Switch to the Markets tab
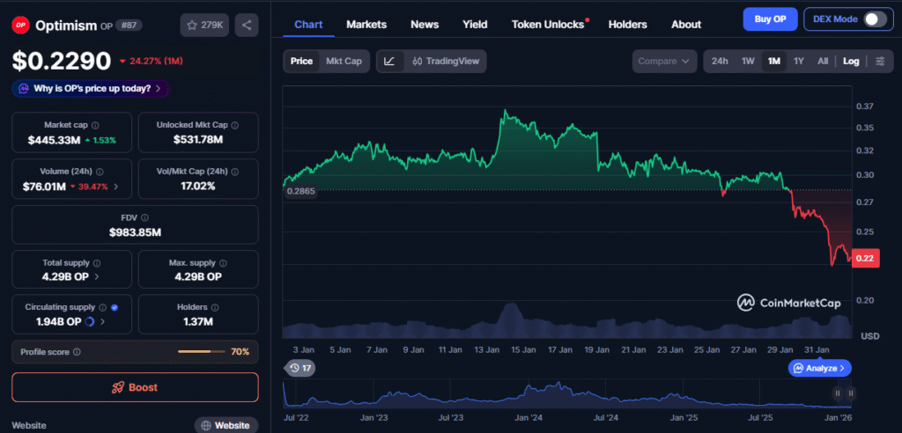Image resolution: width=902 pixels, height=433 pixels. (366, 25)
